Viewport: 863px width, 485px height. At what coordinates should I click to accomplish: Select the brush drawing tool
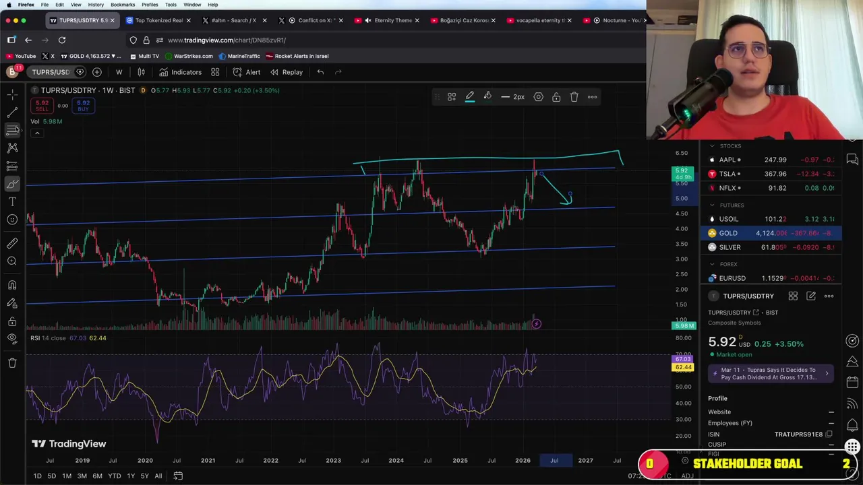[x=12, y=184]
